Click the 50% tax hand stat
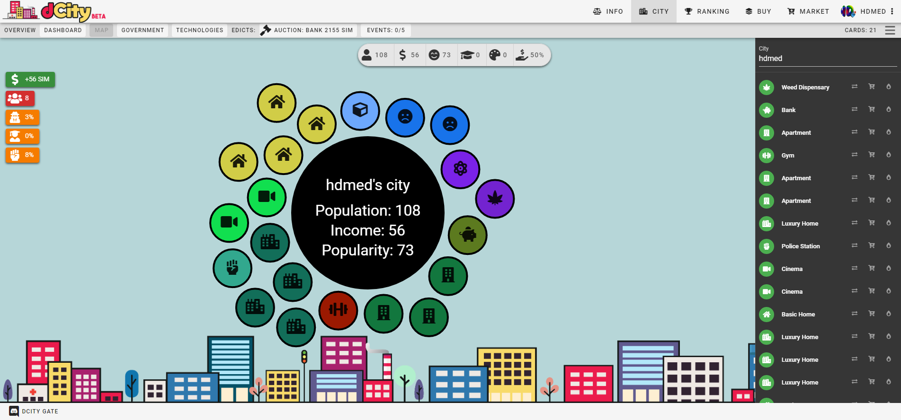The image size is (901, 420). pyautogui.click(x=530, y=55)
